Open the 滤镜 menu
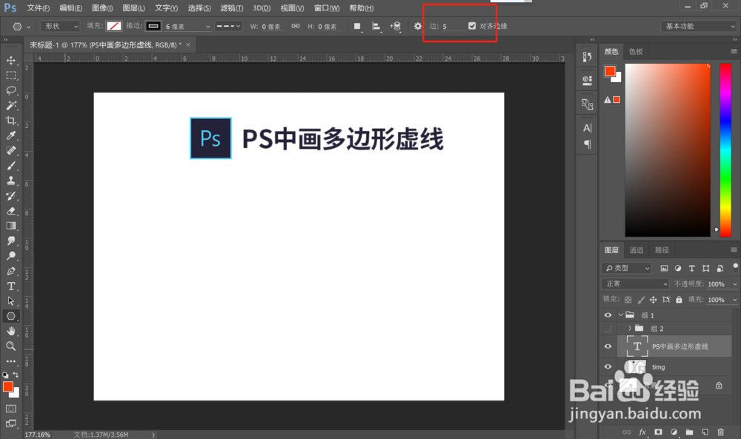This screenshot has height=439, width=741. [x=230, y=8]
